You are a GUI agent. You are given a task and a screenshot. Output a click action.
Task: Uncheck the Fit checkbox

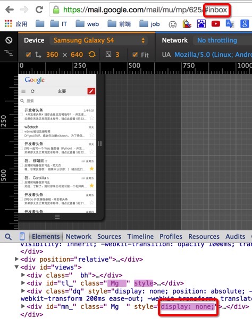coord(135,55)
